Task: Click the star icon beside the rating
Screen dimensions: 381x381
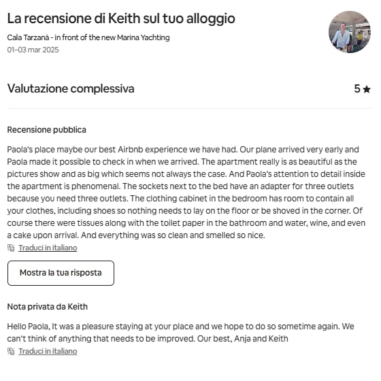Action: [x=367, y=89]
